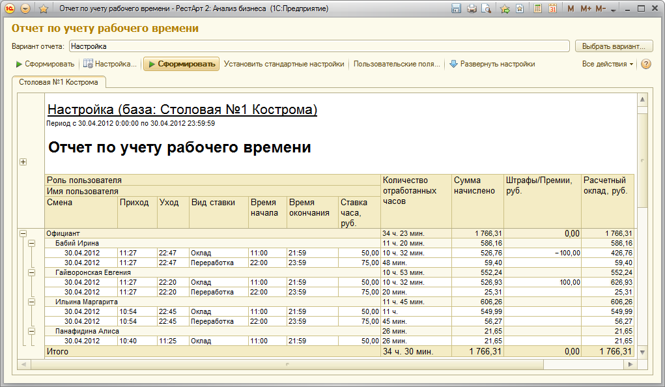Screen dimensions: 665x387
Task: Click horizontal scrollbar right arrow
Action: tap(630, 364)
